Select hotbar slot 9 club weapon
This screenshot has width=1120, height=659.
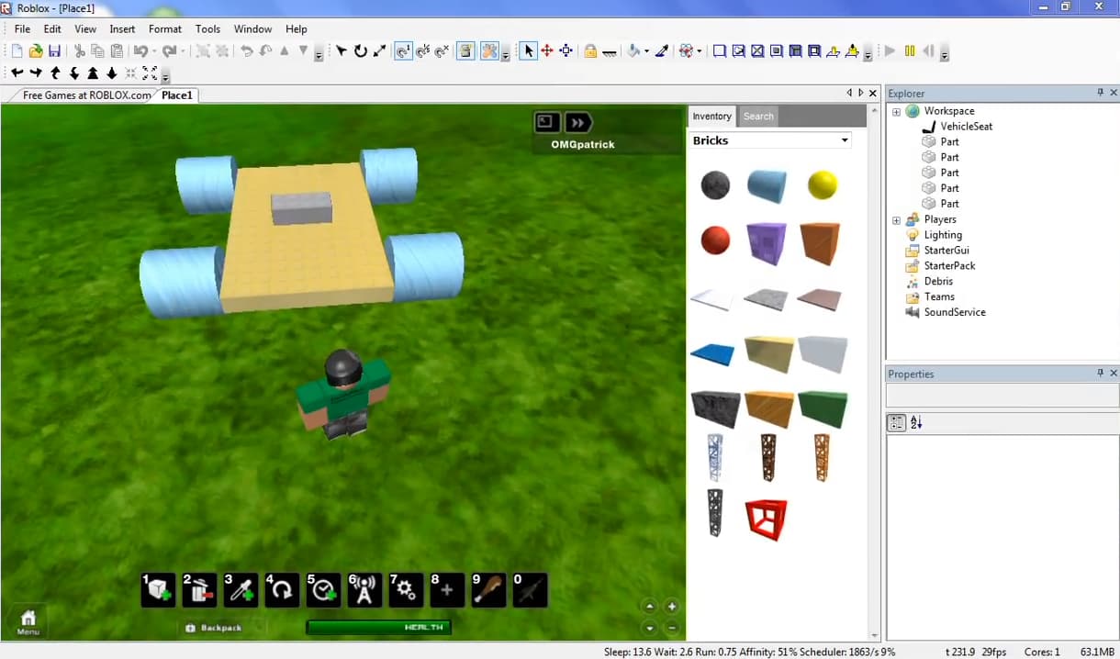point(489,589)
